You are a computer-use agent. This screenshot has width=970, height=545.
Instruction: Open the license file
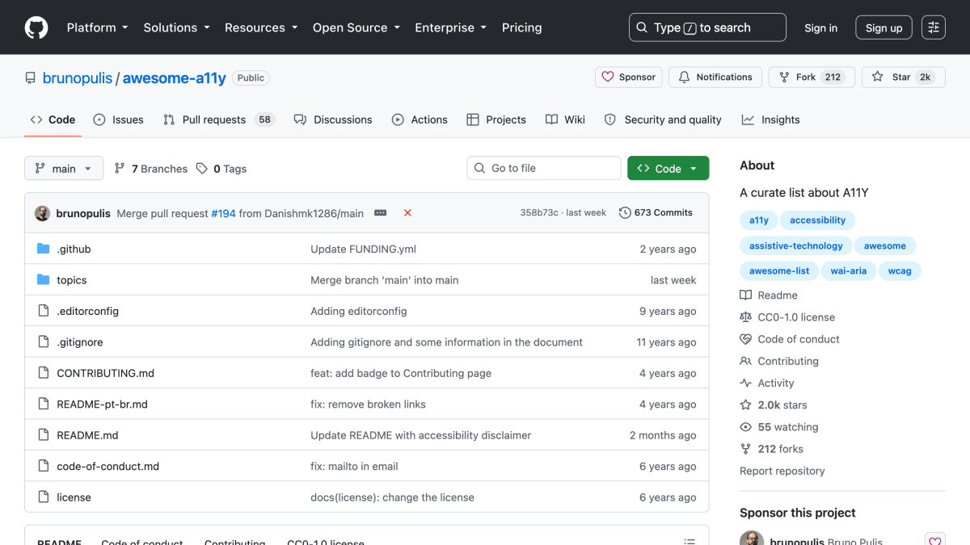click(x=74, y=497)
